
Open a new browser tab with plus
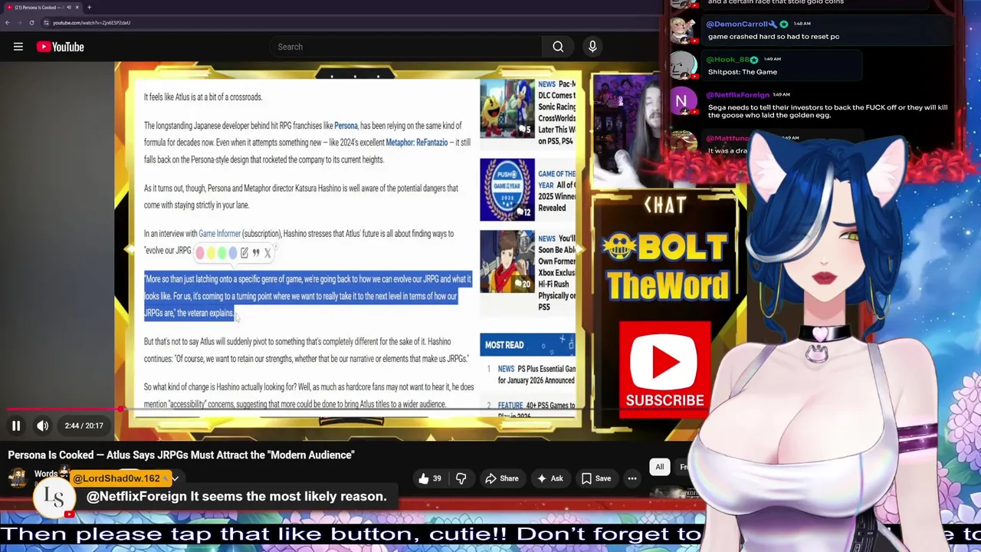tap(89, 7)
